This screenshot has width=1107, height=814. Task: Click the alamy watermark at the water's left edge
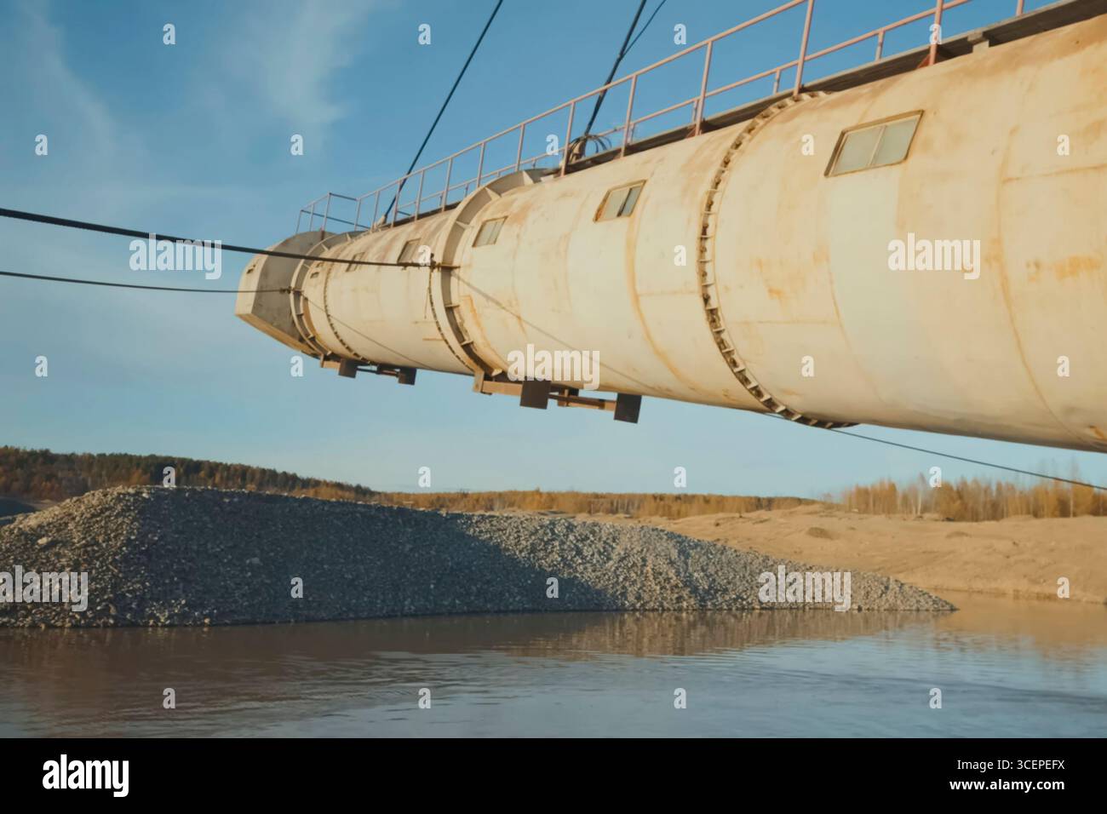click(44, 589)
